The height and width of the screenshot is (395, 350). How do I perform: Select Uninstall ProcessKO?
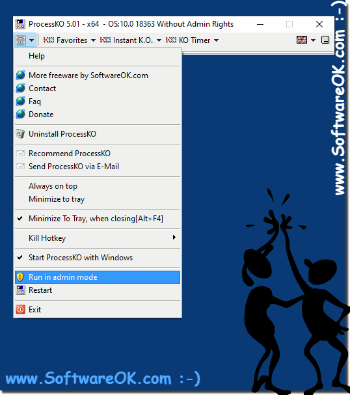[x=98, y=134]
